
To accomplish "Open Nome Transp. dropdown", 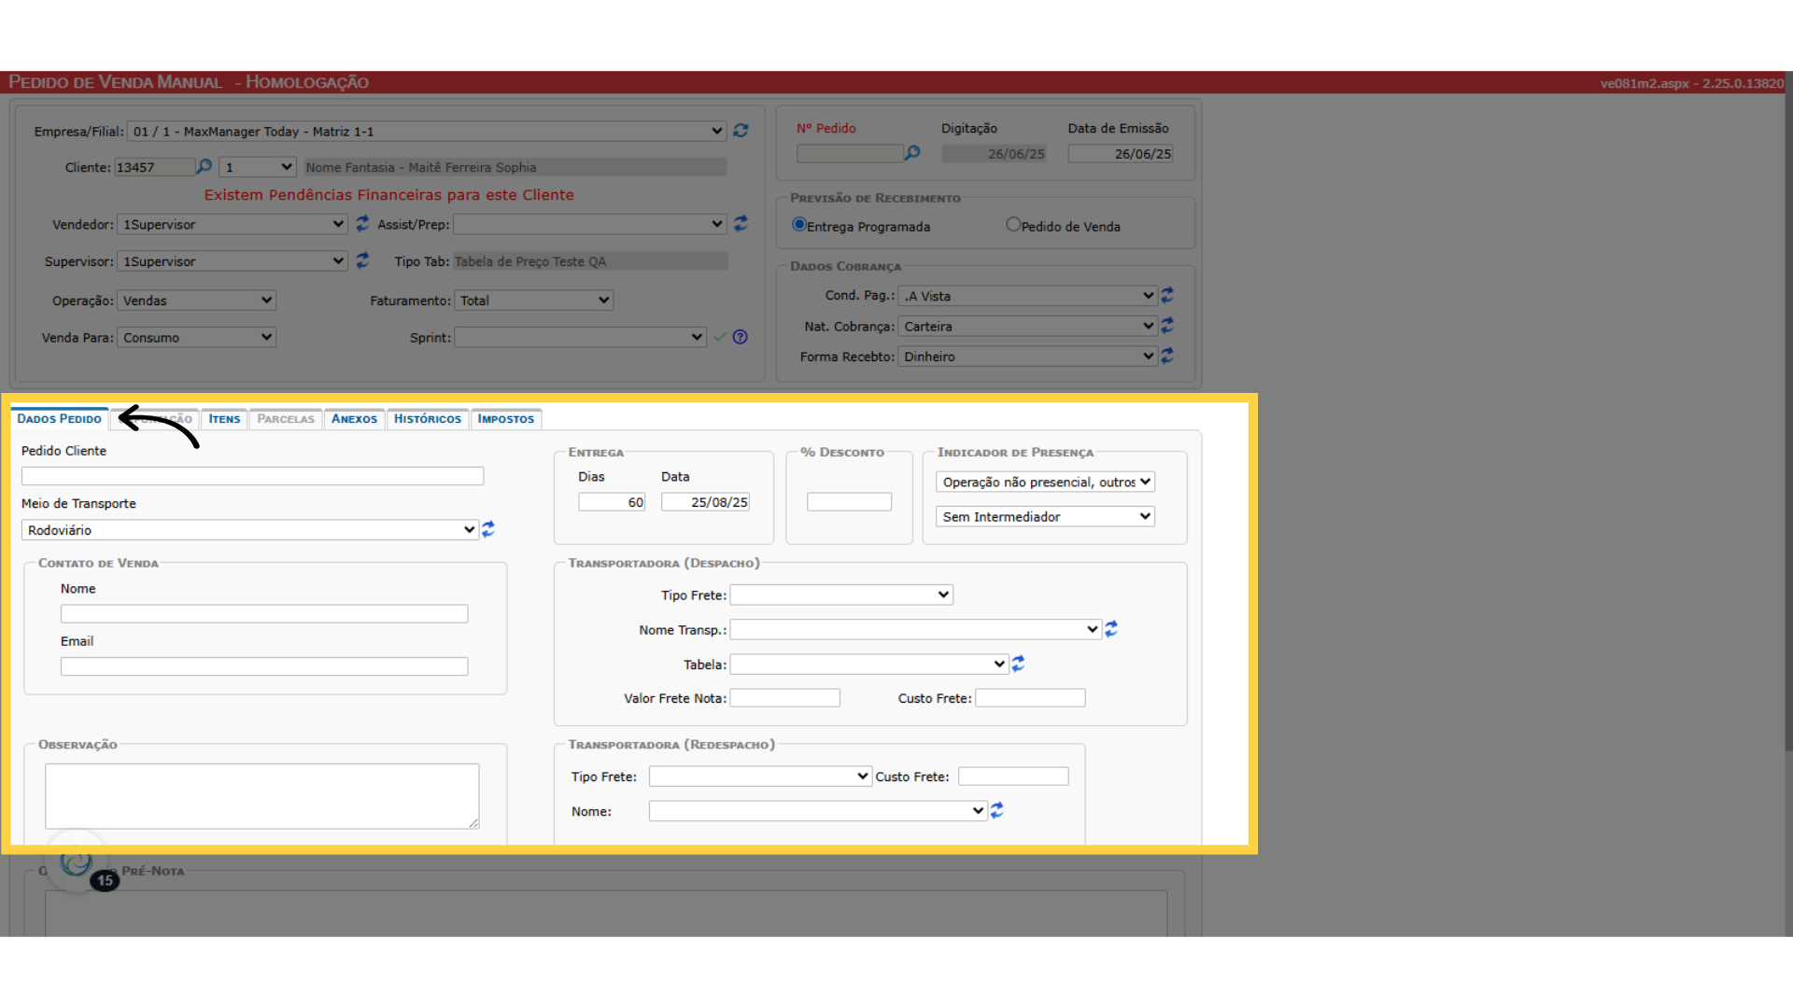I will pyautogui.click(x=915, y=629).
